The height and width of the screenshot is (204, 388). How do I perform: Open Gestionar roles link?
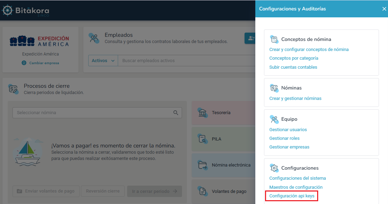coord(284,138)
